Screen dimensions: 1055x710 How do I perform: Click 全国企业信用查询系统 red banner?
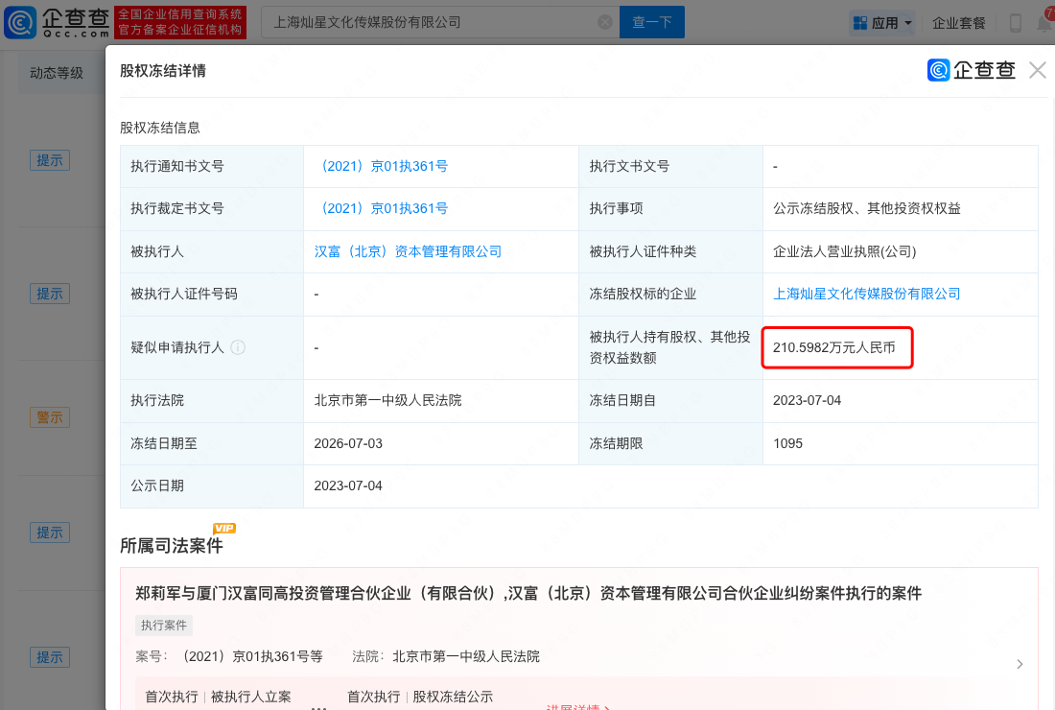180,22
